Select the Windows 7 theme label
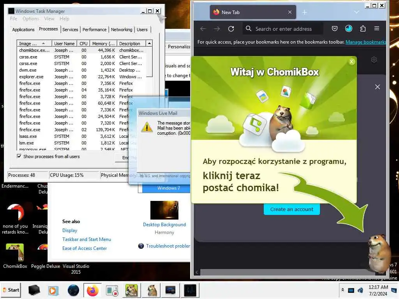 pos(168,188)
